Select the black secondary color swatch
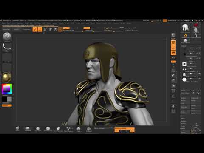The height and width of the screenshot is (153, 204). pos(4,99)
